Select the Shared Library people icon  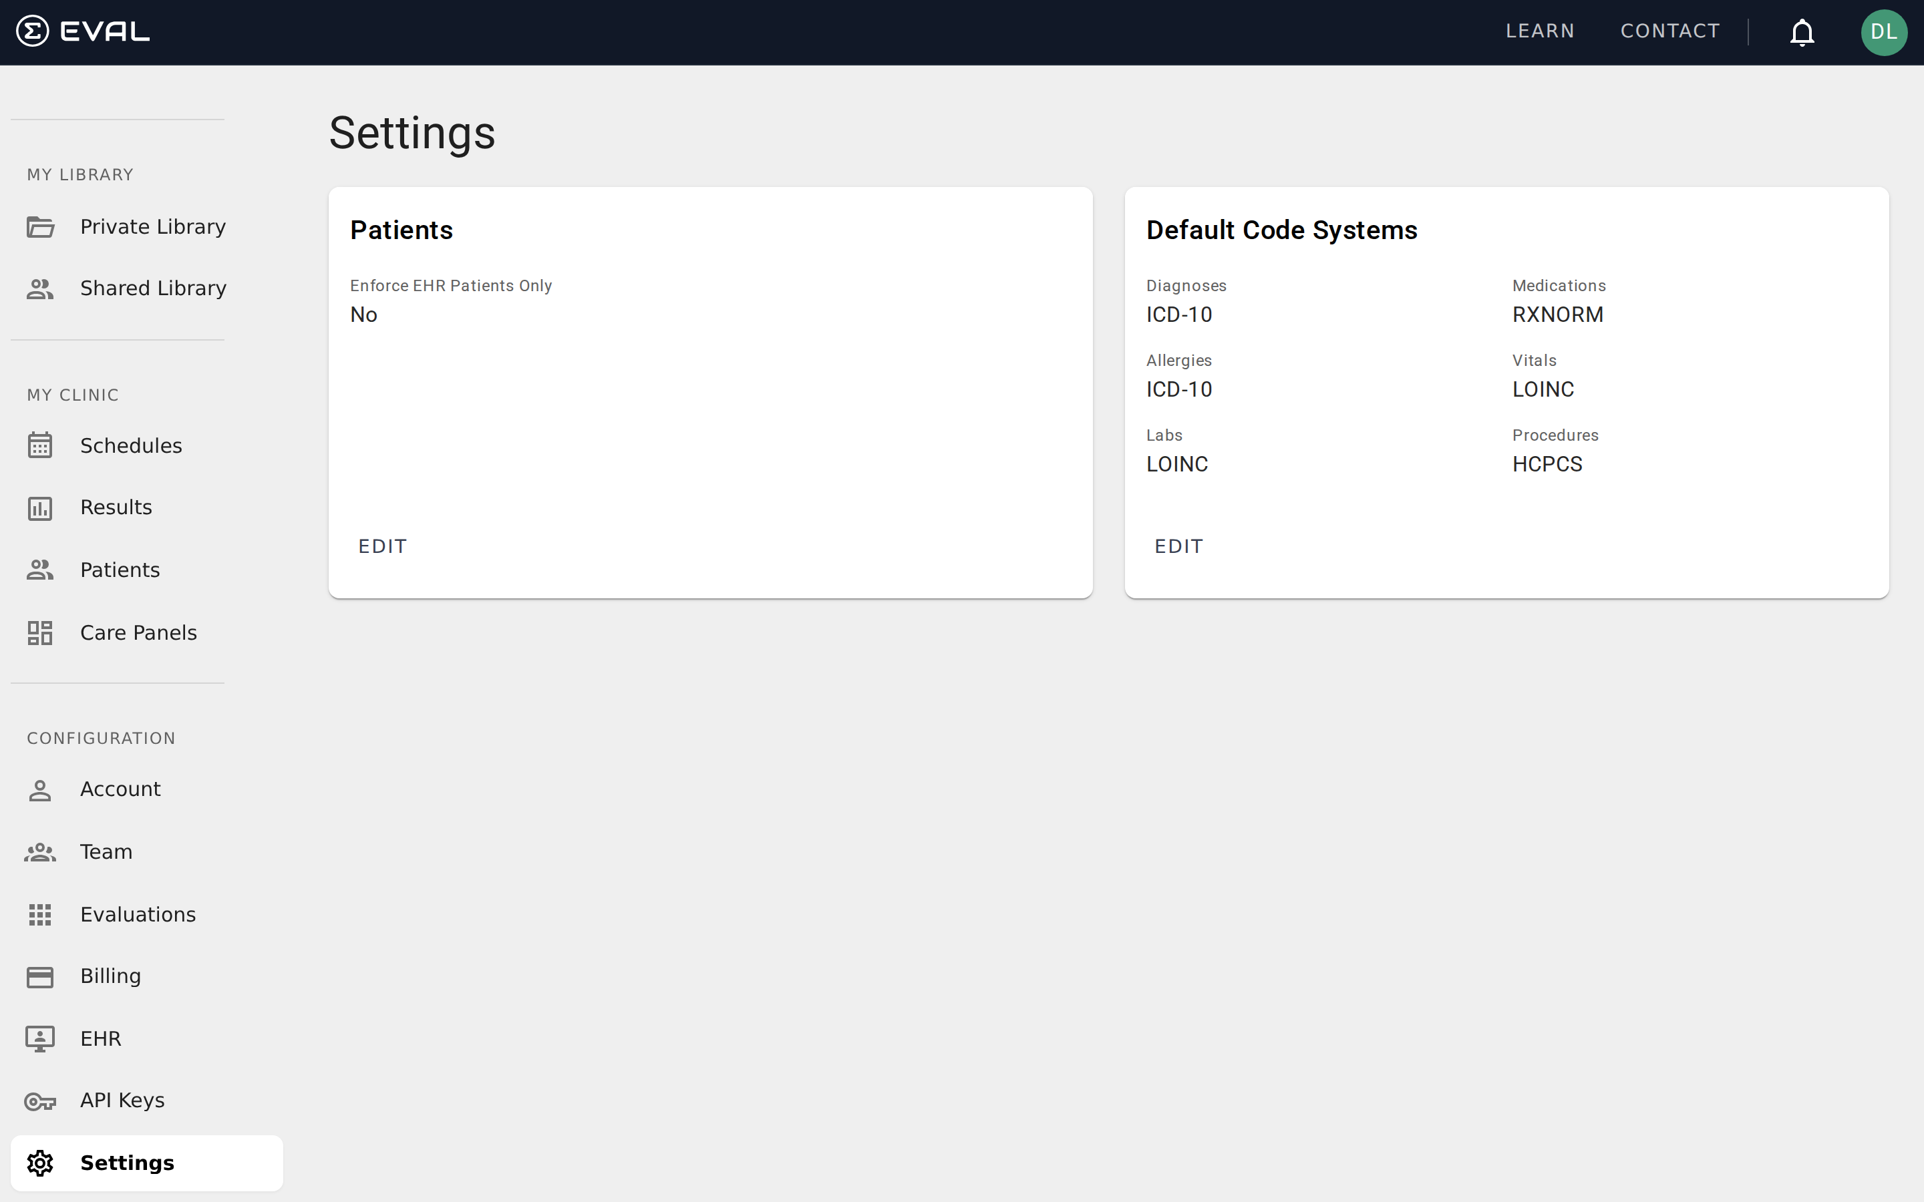pyautogui.click(x=41, y=288)
